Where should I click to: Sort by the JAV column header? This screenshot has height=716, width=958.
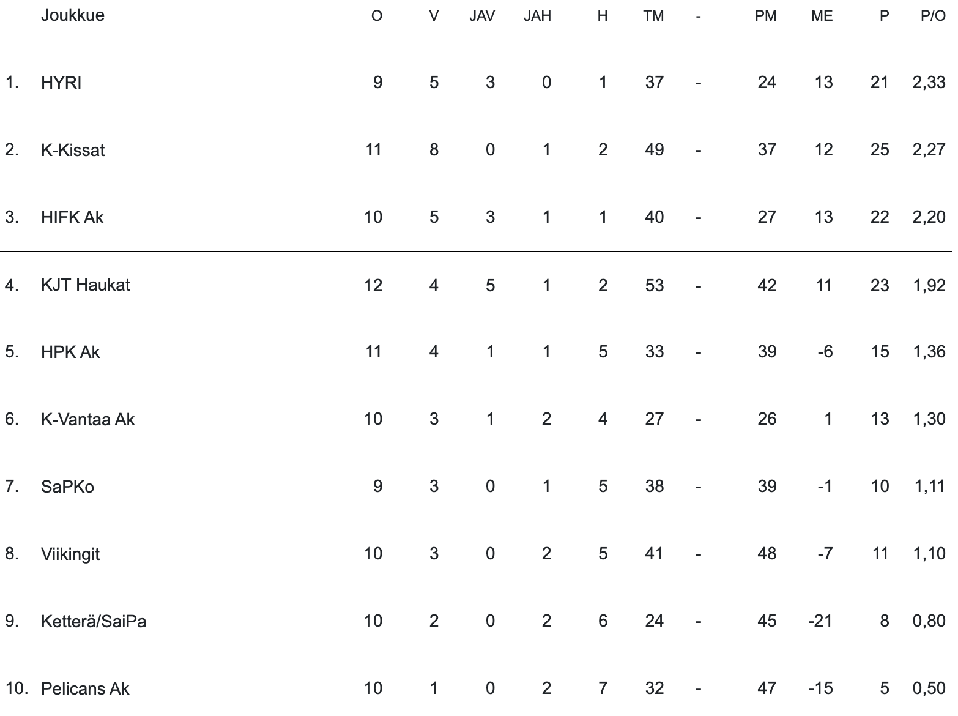pos(482,16)
